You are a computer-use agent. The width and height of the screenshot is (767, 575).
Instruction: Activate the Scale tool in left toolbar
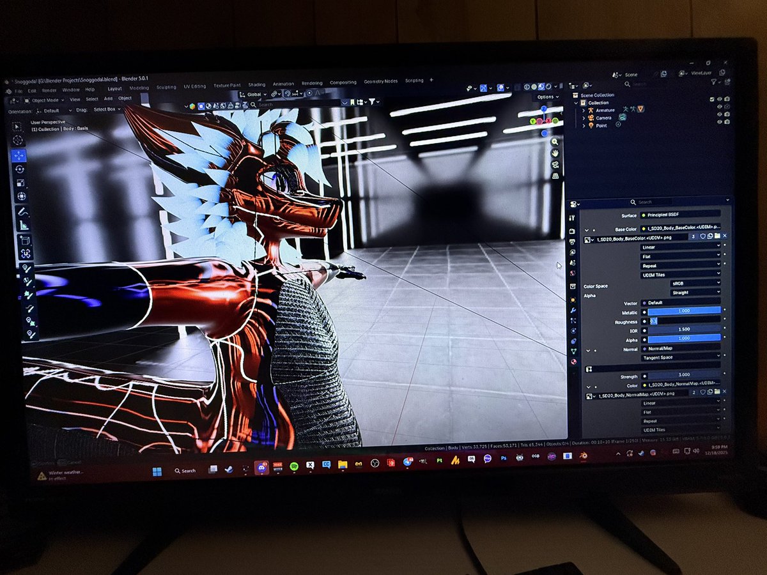click(20, 183)
